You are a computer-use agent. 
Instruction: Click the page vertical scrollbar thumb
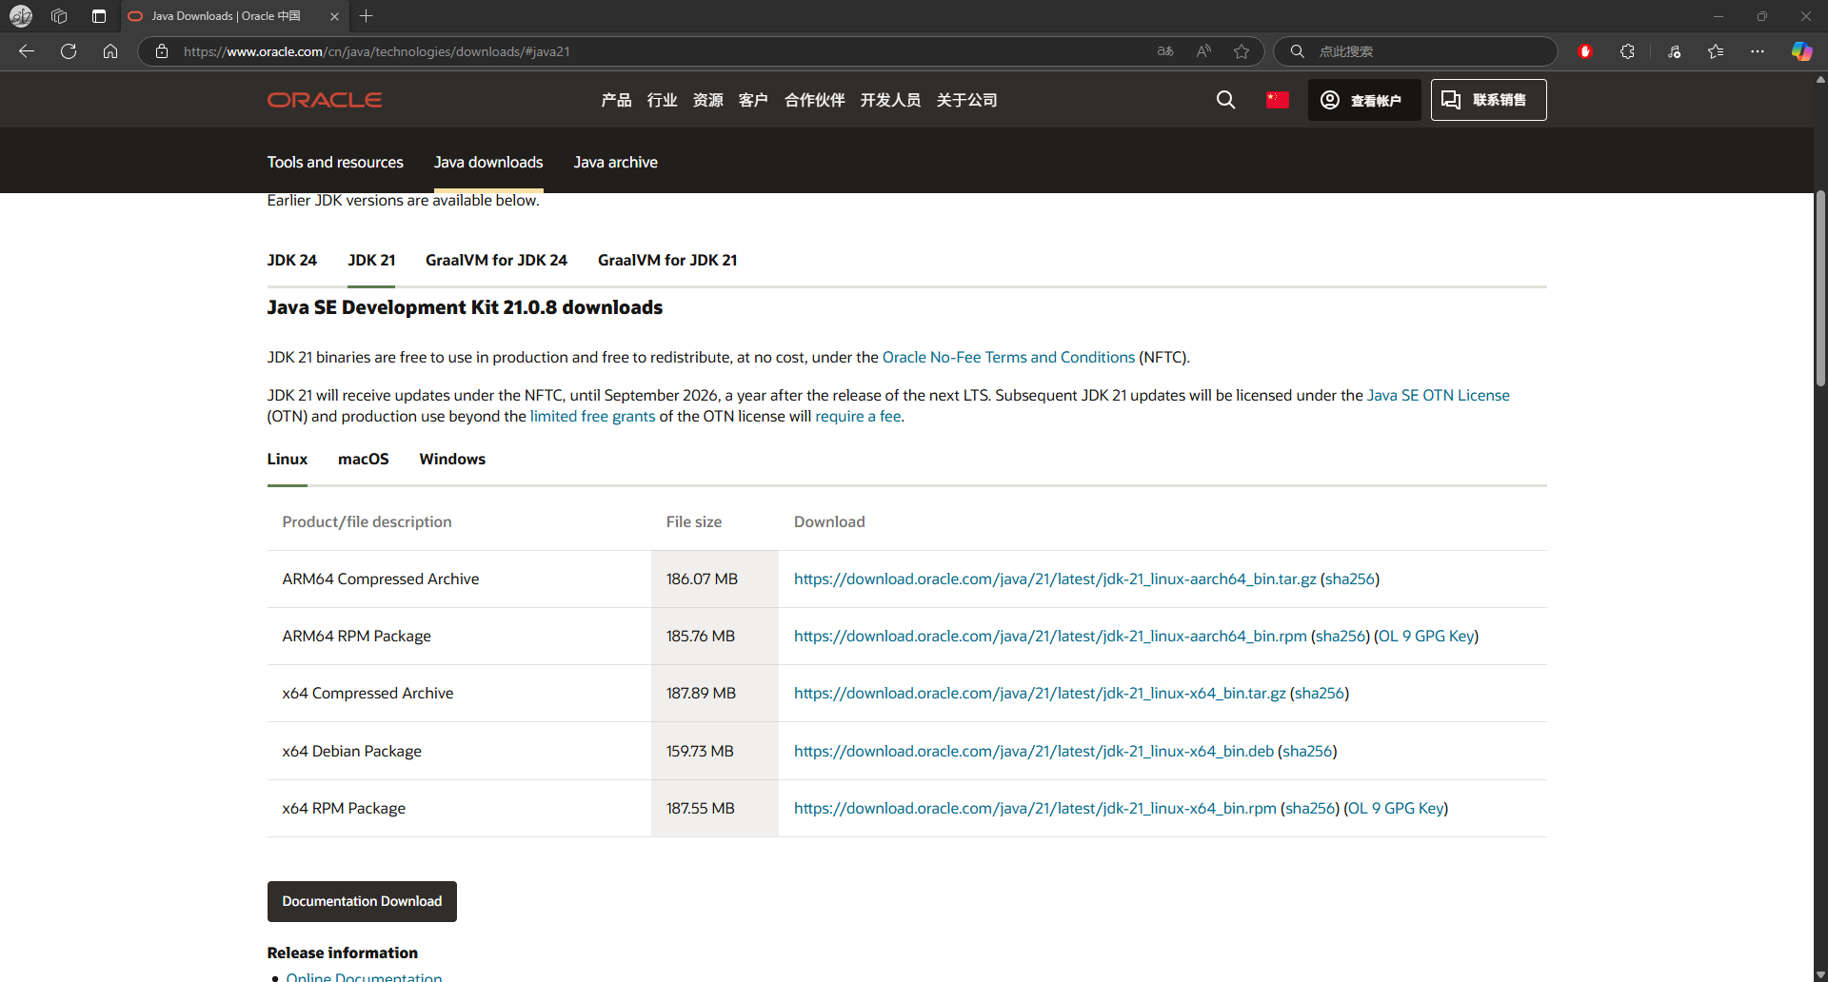tap(1820, 288)
